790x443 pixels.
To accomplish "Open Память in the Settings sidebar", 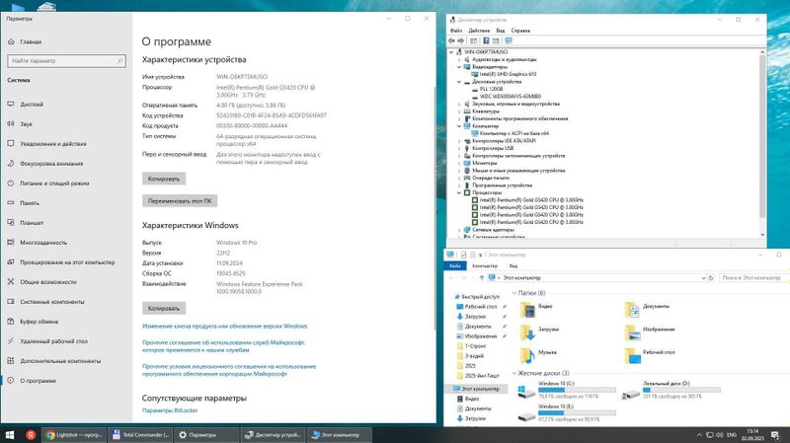I will 30,203.
